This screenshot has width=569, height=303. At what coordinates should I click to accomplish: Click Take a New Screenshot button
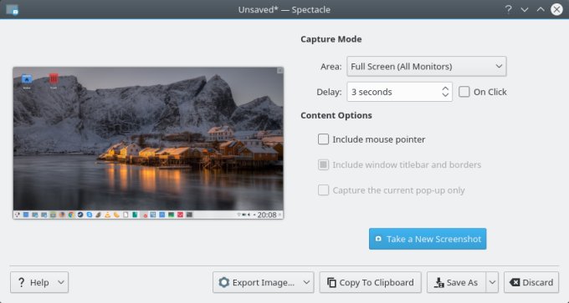click(428, 239)
